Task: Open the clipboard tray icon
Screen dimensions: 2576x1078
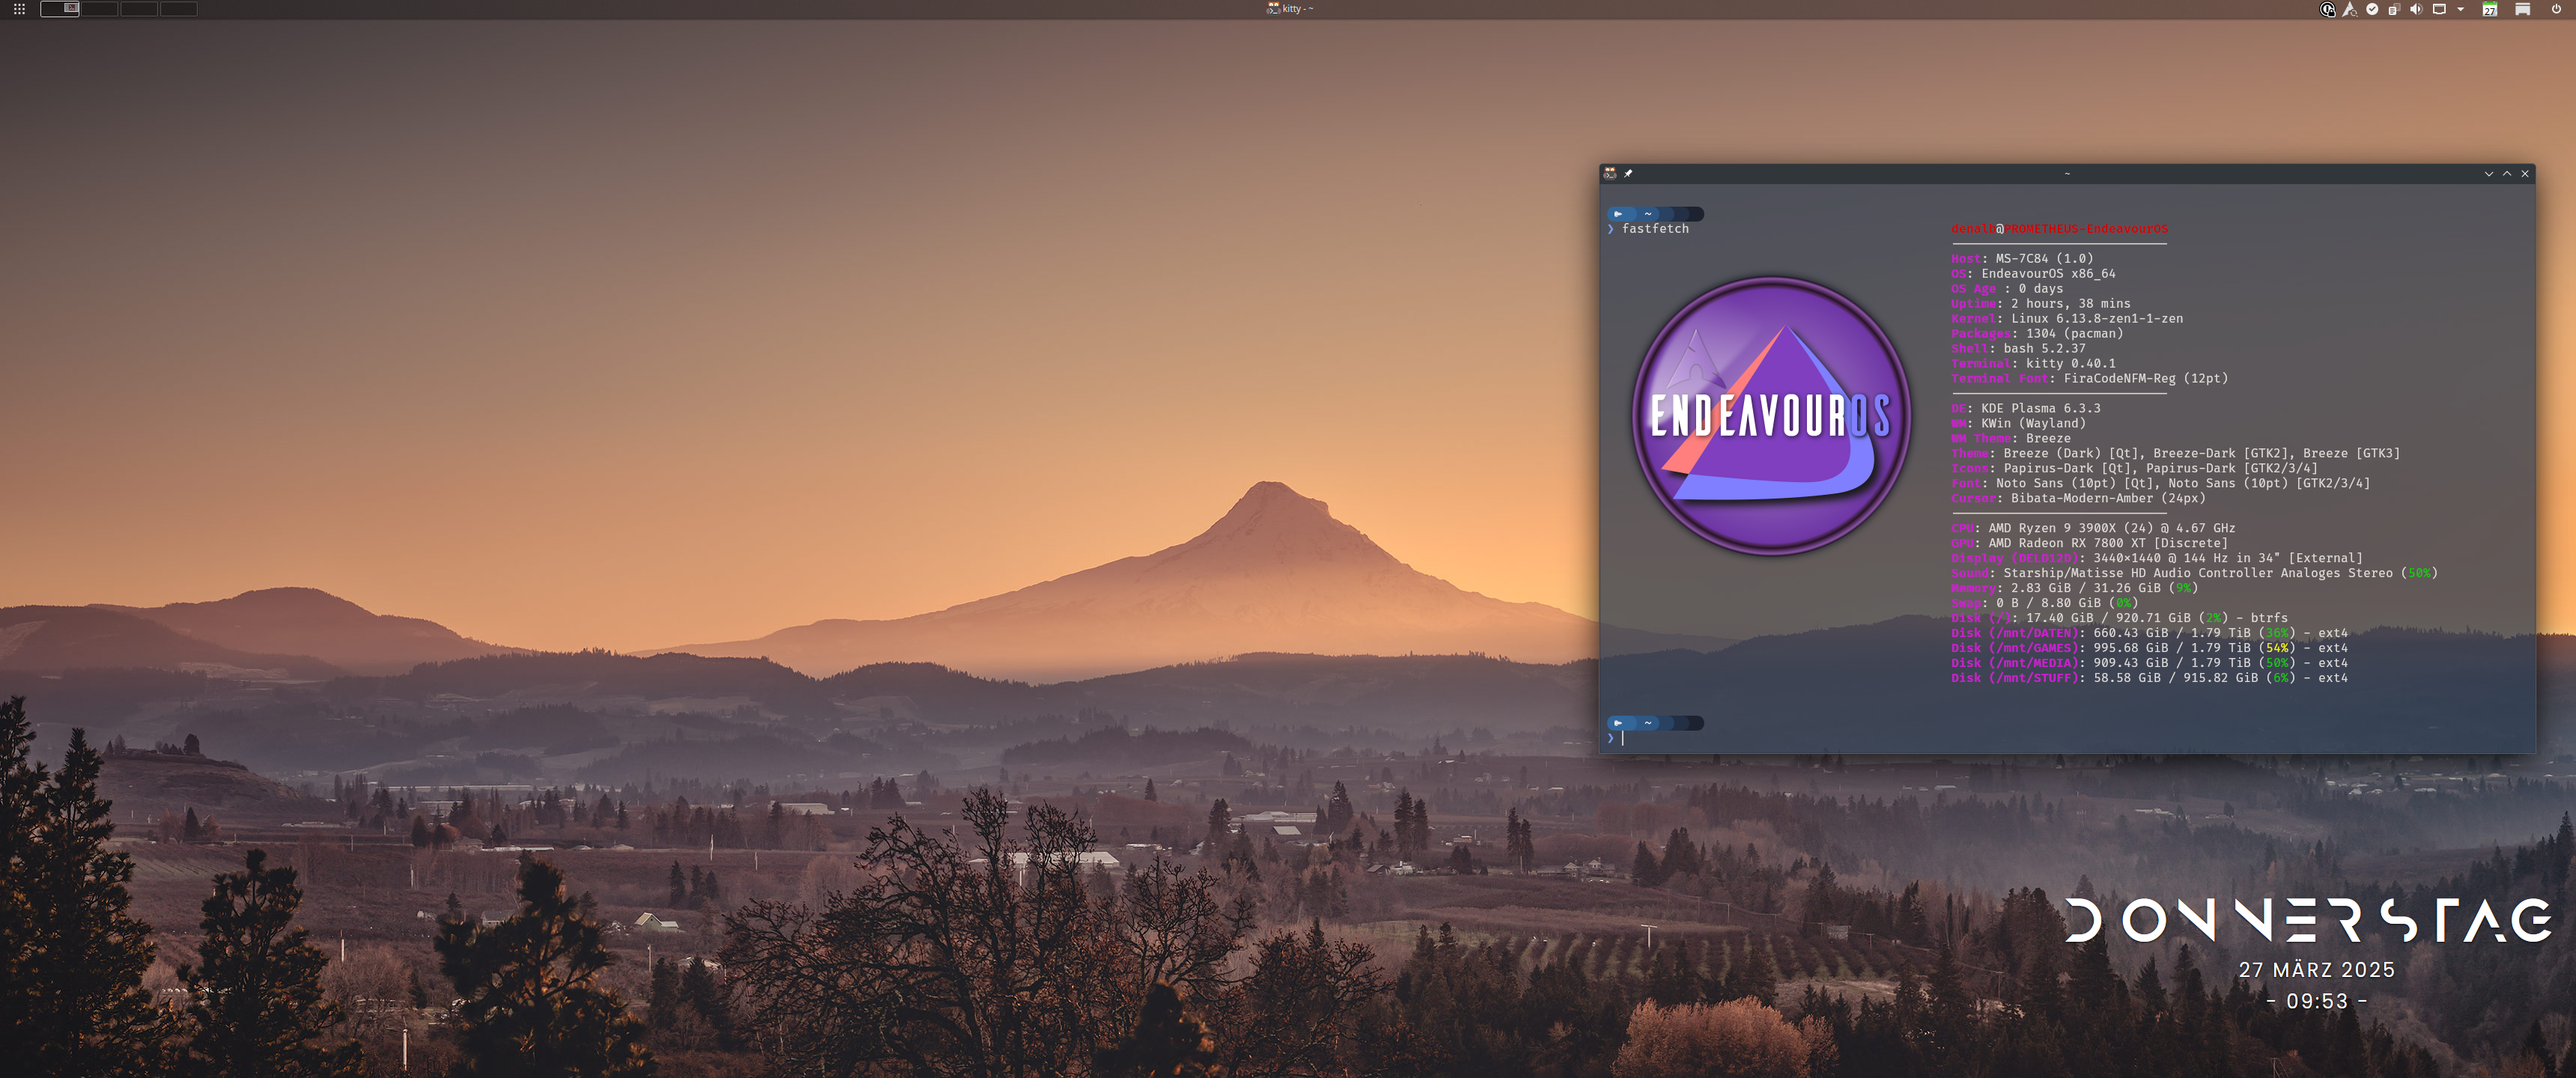Action: pos(2394,9)
